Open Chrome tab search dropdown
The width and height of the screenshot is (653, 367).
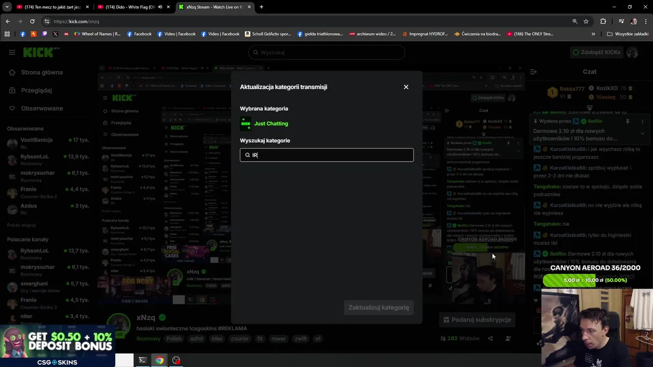pyautogui.click(x=7, y=7)
